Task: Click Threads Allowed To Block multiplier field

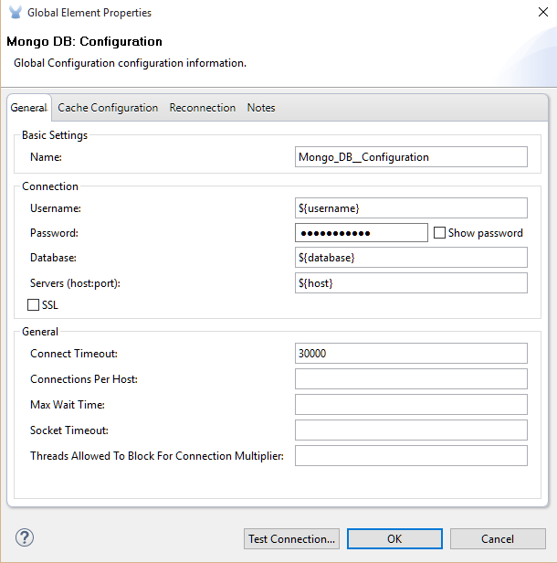Action: [x=411, y=456]
